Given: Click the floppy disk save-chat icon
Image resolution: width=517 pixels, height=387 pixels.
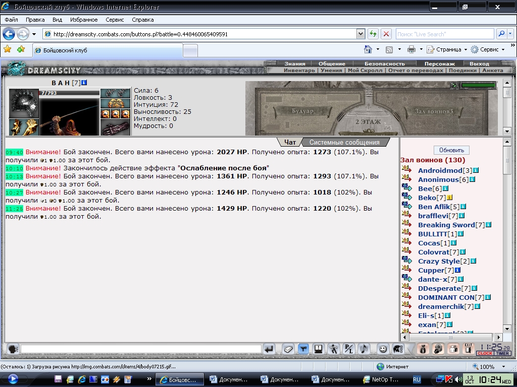Looking at the screenshot, I should (318, 349).
